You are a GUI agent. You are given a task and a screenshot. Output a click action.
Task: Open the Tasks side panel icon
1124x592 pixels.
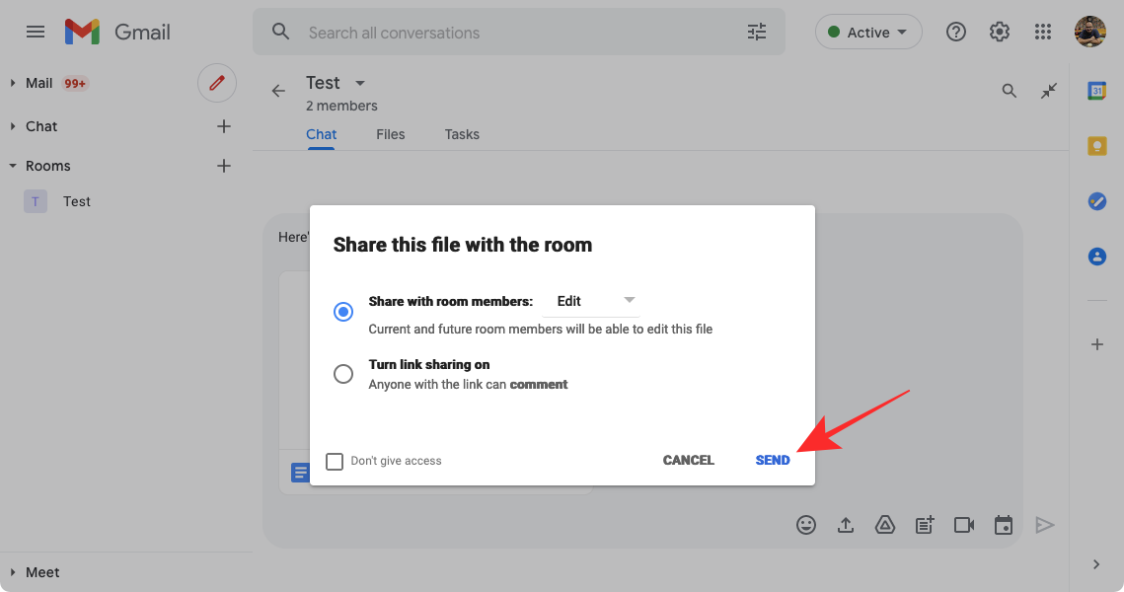click(1096, 201)
